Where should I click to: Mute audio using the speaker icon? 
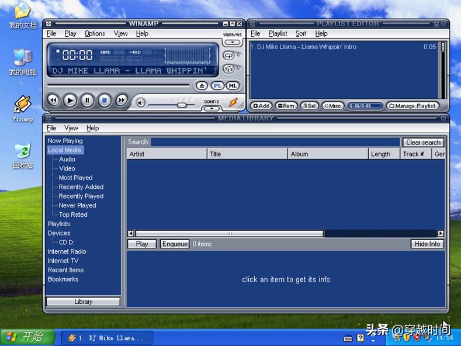click(141, 103)
